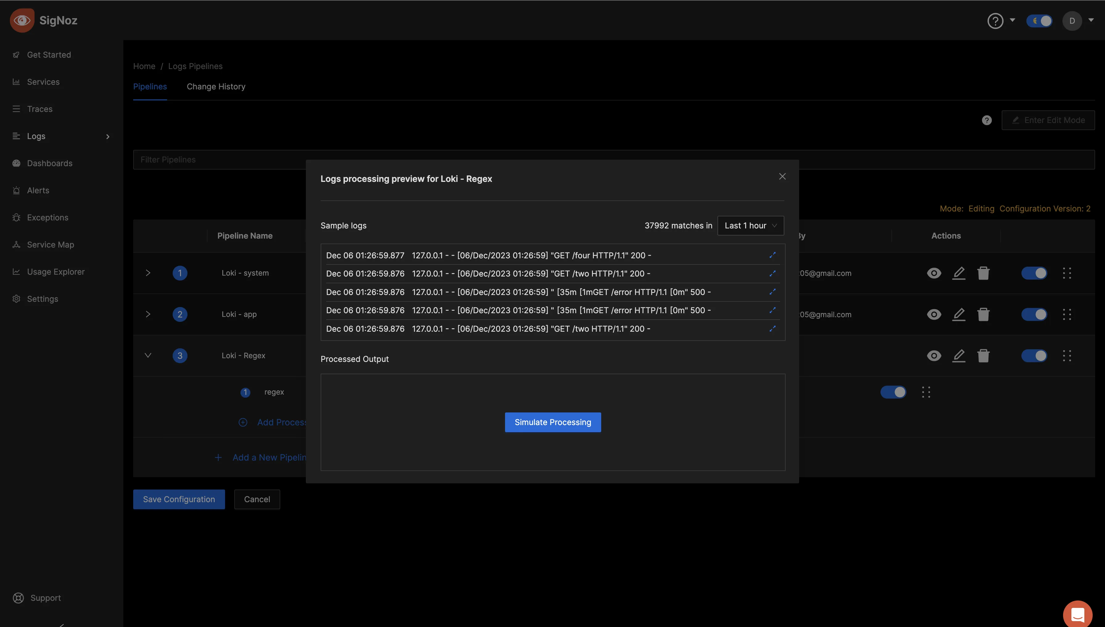This screenshot has width=1105, height=627.
Task: Open Logs in sidebar
Action: 36,136
